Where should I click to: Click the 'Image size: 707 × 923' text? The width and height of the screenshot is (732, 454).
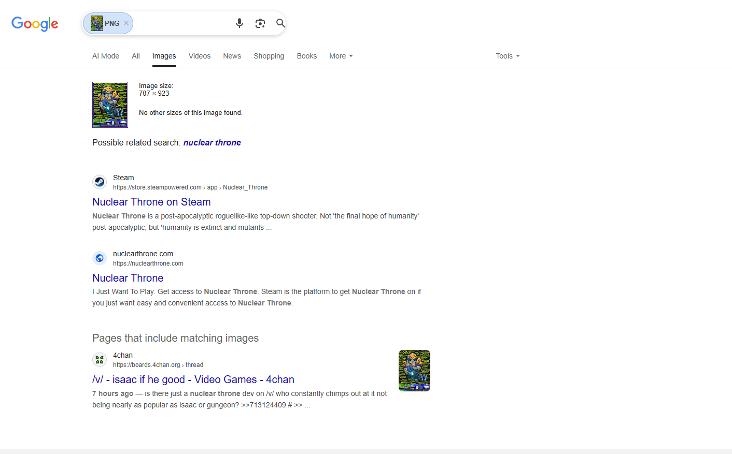(x=156, y=90)
